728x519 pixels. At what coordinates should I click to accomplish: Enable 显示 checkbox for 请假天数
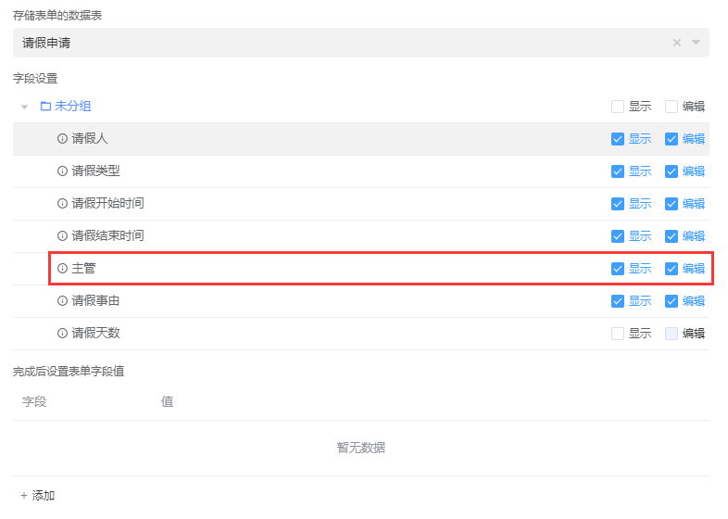[x=618, y=334]
